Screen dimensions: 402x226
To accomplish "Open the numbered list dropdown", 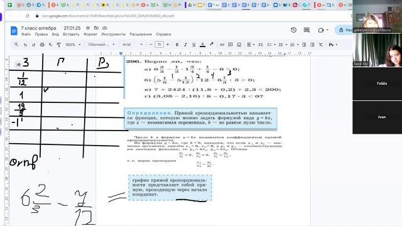I will [x=294, y=45].
